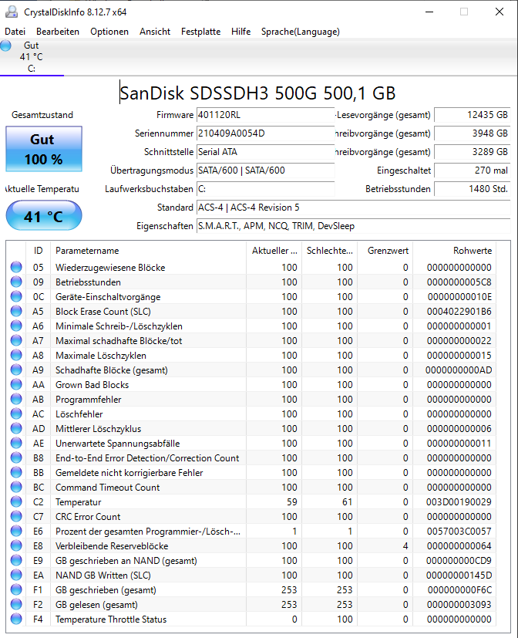
Task: Click the Parametername column header
Action: click(x=148, y=251)
